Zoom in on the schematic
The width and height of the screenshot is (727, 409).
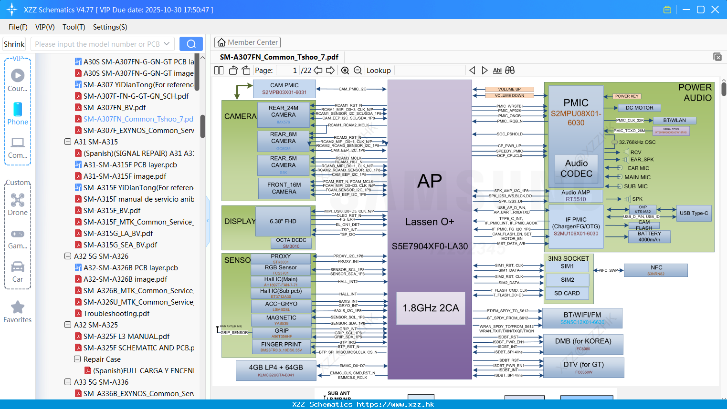point(345,71)
